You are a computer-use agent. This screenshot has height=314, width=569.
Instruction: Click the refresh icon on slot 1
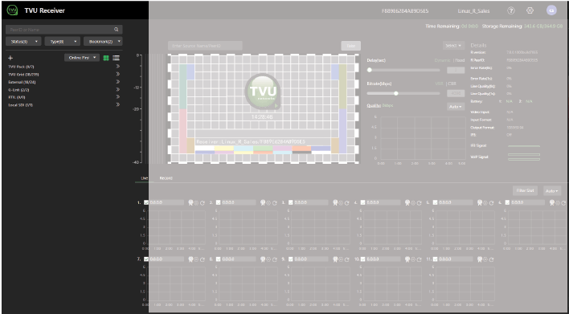[x=203, y=203]
